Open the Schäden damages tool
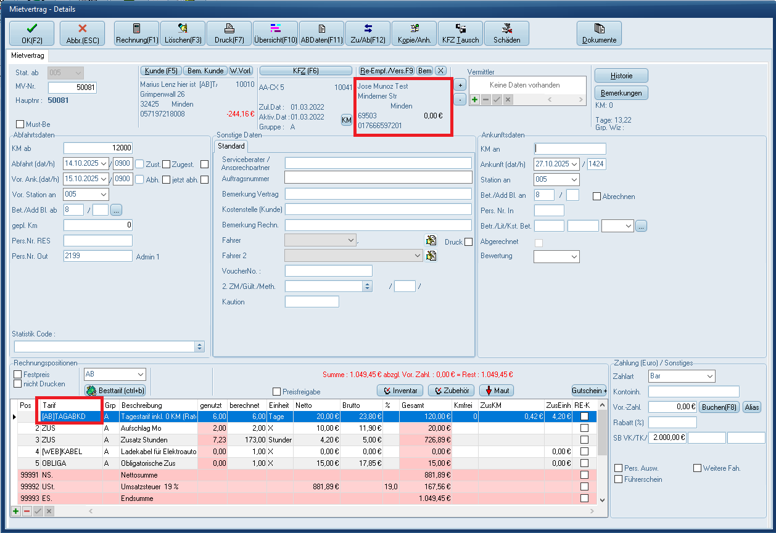776x533 pixels. (506, 33)
